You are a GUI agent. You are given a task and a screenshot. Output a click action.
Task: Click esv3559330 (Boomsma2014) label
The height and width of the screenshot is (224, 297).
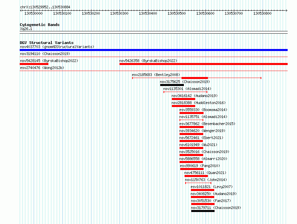tap(203, 110)
